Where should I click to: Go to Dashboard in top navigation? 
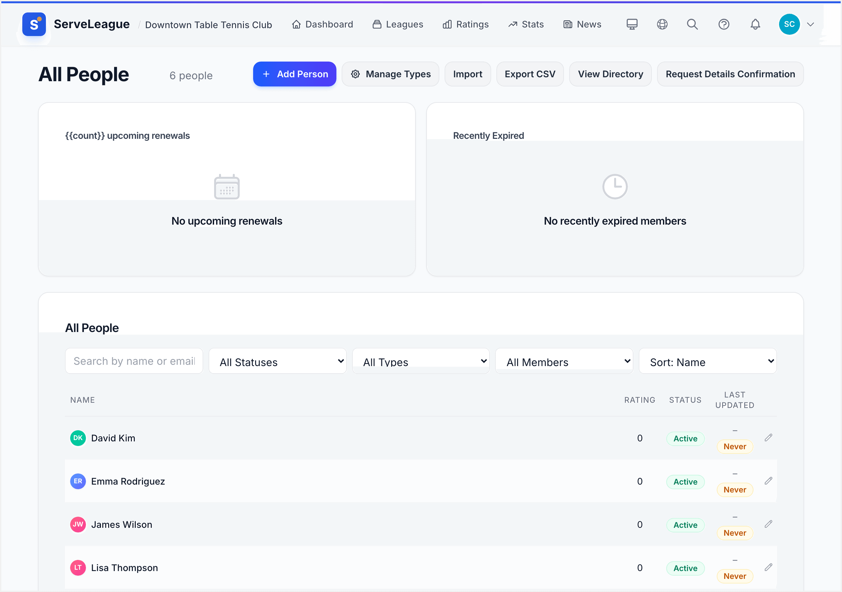click(x=322, y=24)
